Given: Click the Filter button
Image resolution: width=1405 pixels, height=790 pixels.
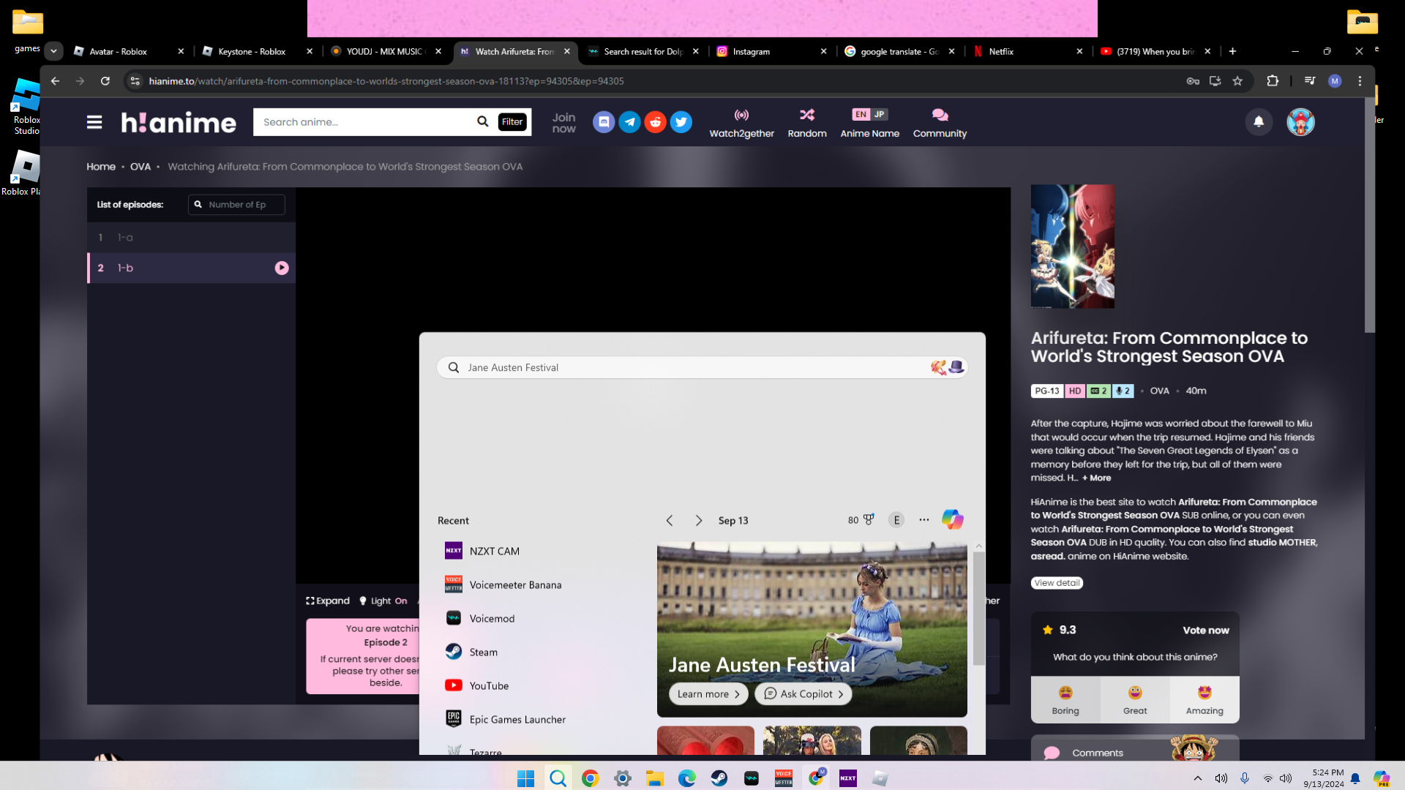Looking at the screenshot, I should pos(512,122).
